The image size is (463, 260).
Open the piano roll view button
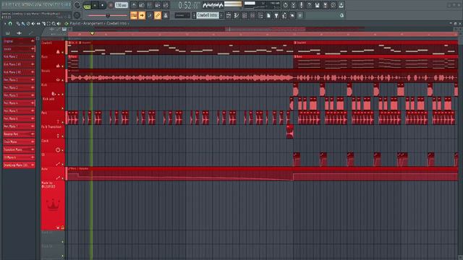[150, 15]
